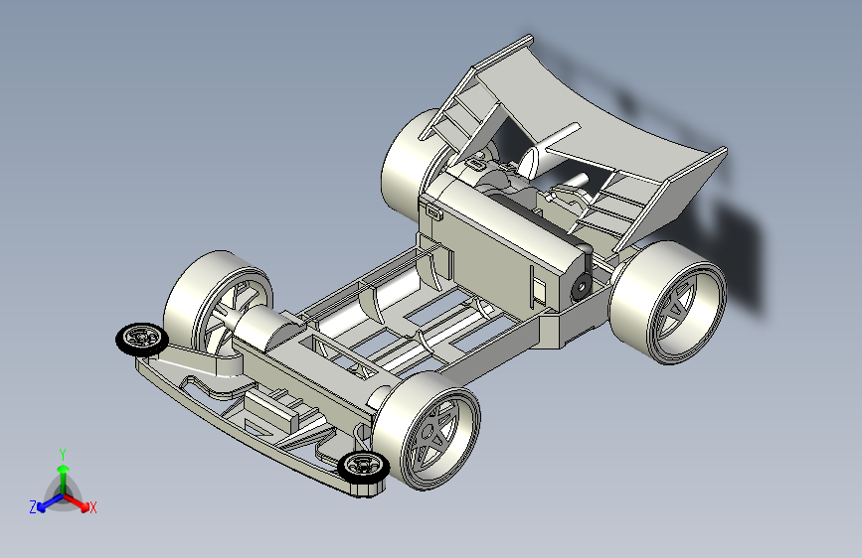Select the five-spoke front wheel nearest the viewer
The width and height of the screenshot is (862, 558).
click(x=428, y=430)
